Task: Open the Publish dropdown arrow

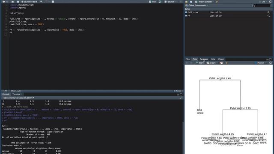Action: (266, 63)
